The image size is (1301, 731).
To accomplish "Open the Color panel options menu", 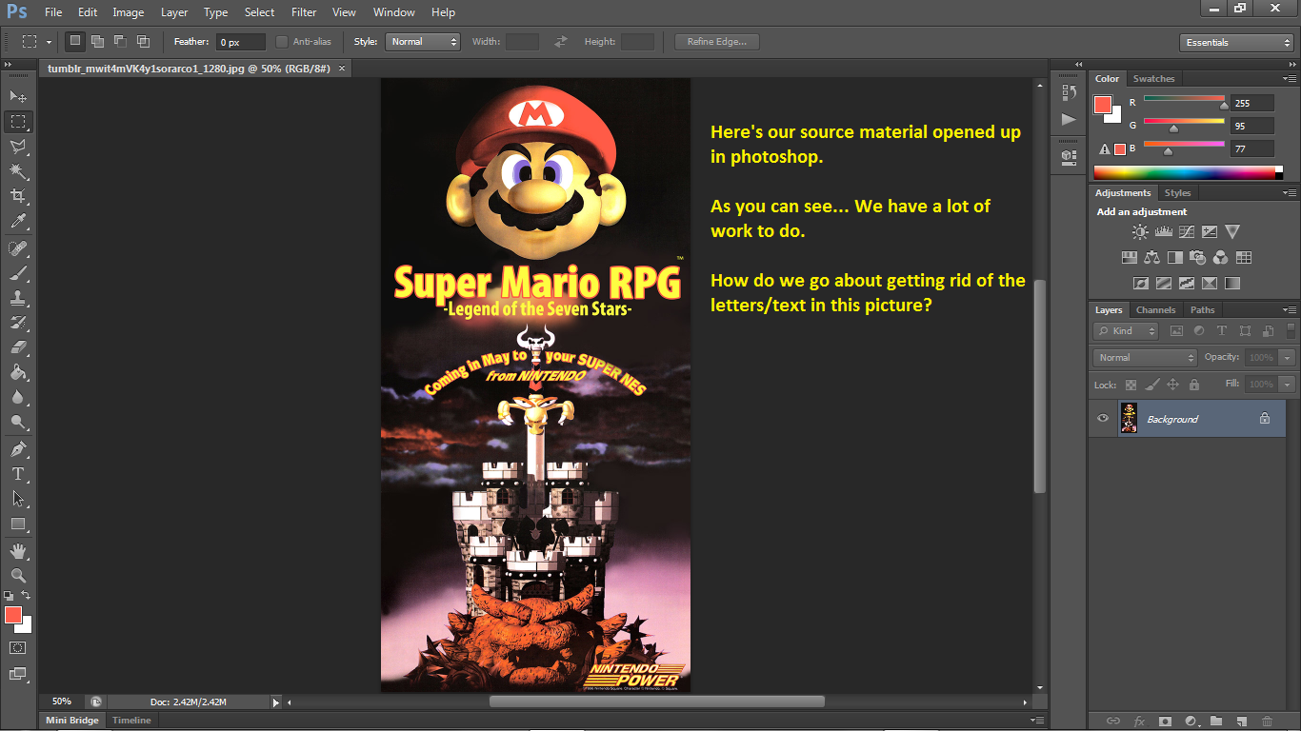I will point(1289,79).
